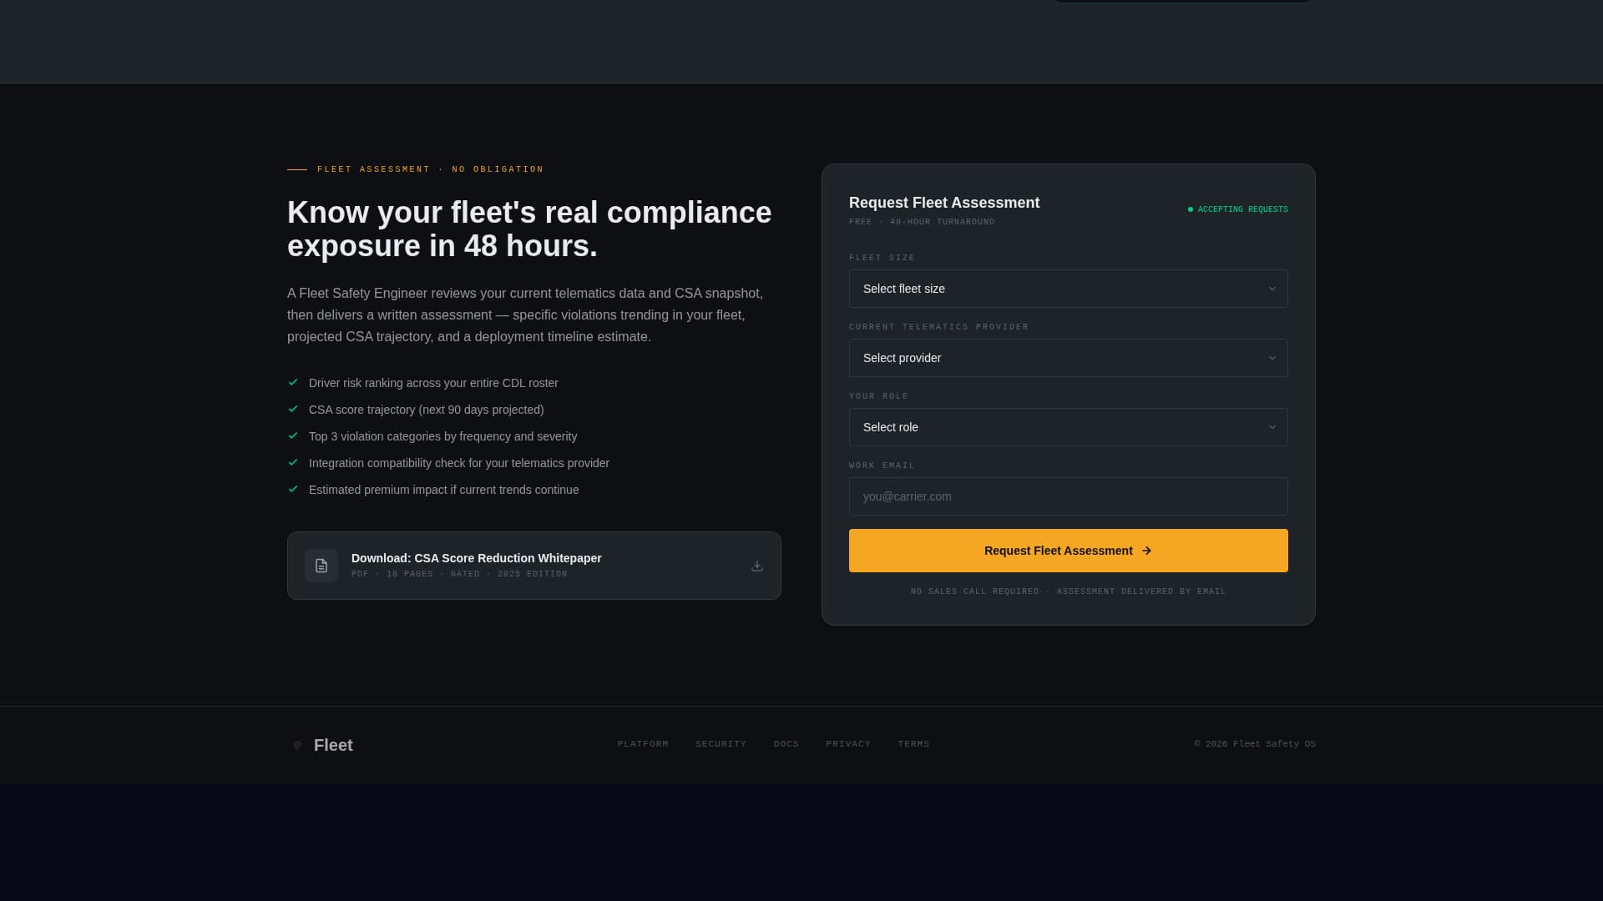Click the PDF 18 pages gated caption
Screen dimensions: 1603x901
[x=459, y=574]
